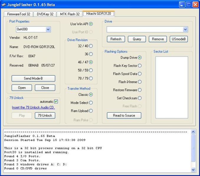
Task: Choose Mode Select transfer method
Action: [91, 103]
